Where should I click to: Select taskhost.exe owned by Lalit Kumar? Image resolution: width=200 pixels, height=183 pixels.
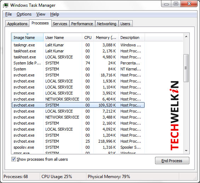click(x=78, y=51)
